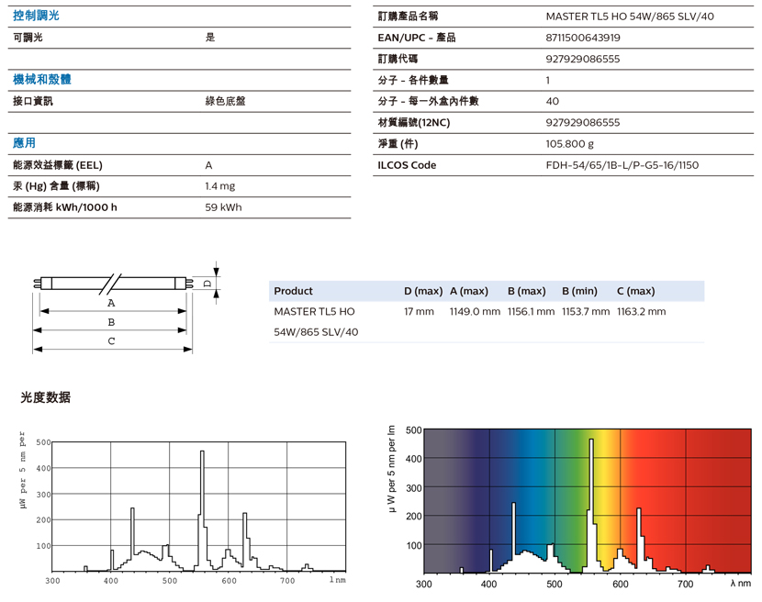Select the ILCOS Code label
Viewport: 762px width, 602px height.
click(407, 165)
